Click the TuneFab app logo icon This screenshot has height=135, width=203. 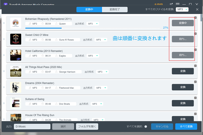click(6, 4)
